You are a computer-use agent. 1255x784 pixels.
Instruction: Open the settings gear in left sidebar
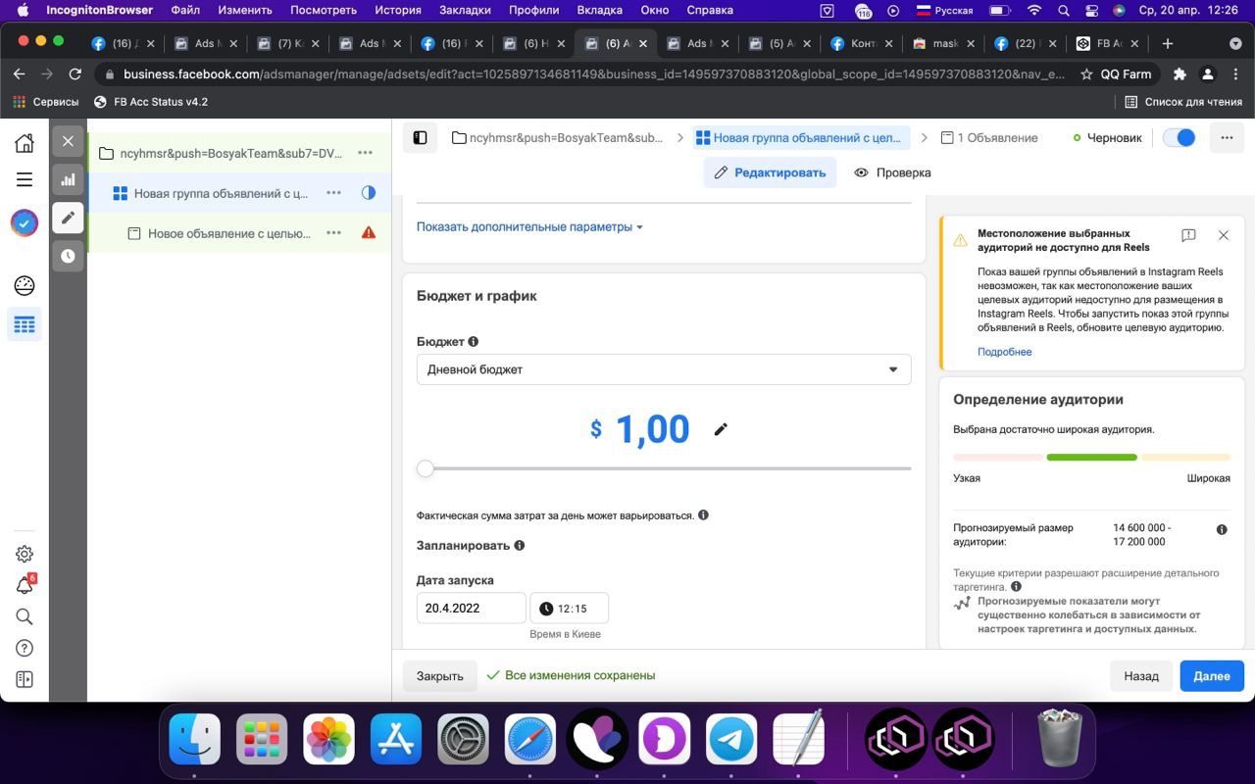tap(25, 554)
